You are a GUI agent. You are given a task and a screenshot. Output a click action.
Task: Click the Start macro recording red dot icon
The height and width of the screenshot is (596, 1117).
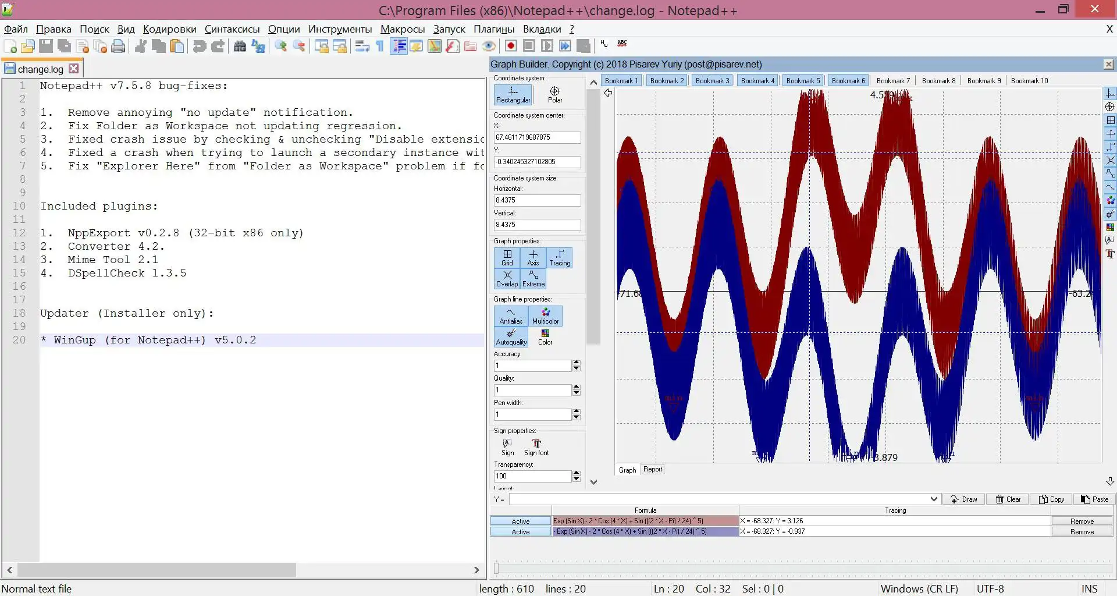pos(511,47)
